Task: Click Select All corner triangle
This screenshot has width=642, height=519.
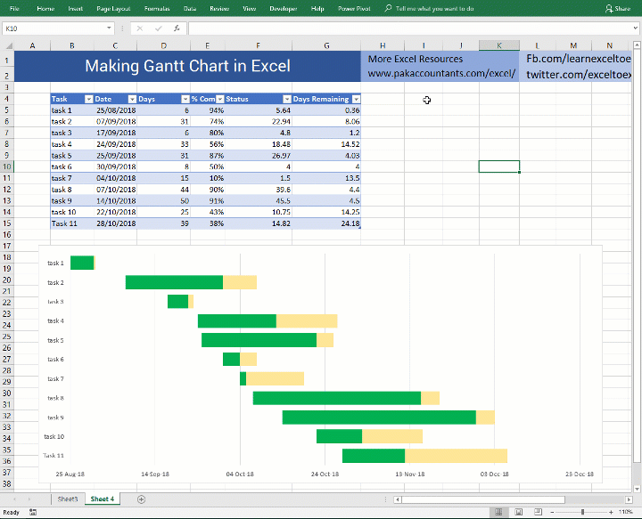Action: [8, 45]
